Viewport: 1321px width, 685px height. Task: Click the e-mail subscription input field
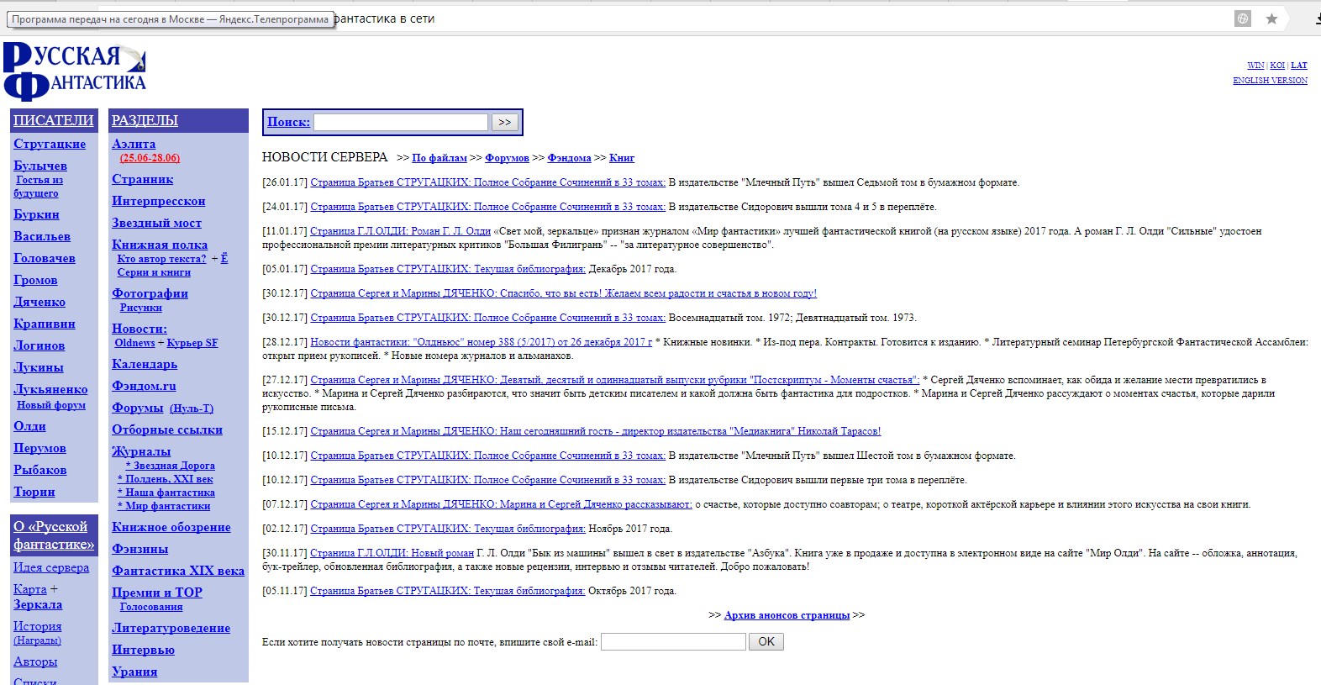click(673, 641)
